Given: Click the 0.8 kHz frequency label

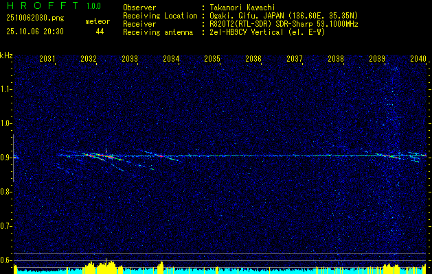Looking at the screenshot, I should point(5,192).
